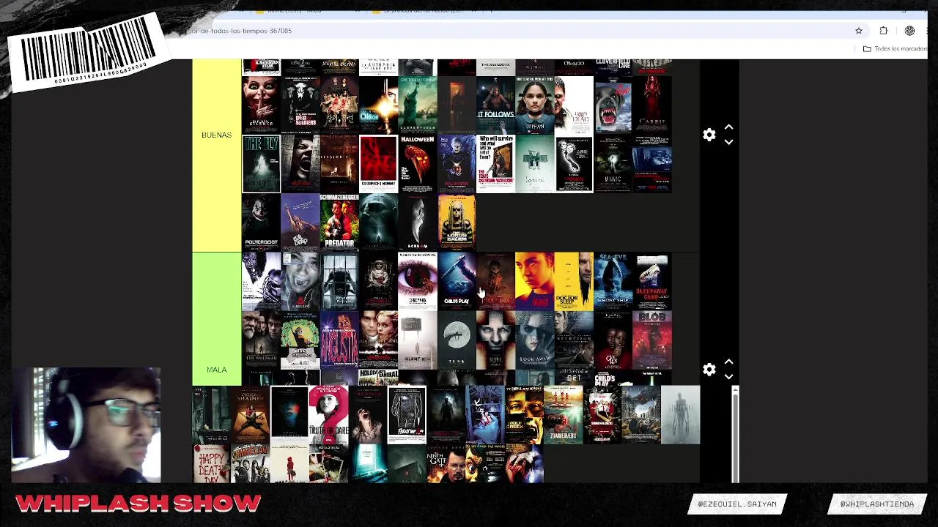Pick the Zombeavers poster
This screenshot has width=938, height=527.
click(563, 415)
